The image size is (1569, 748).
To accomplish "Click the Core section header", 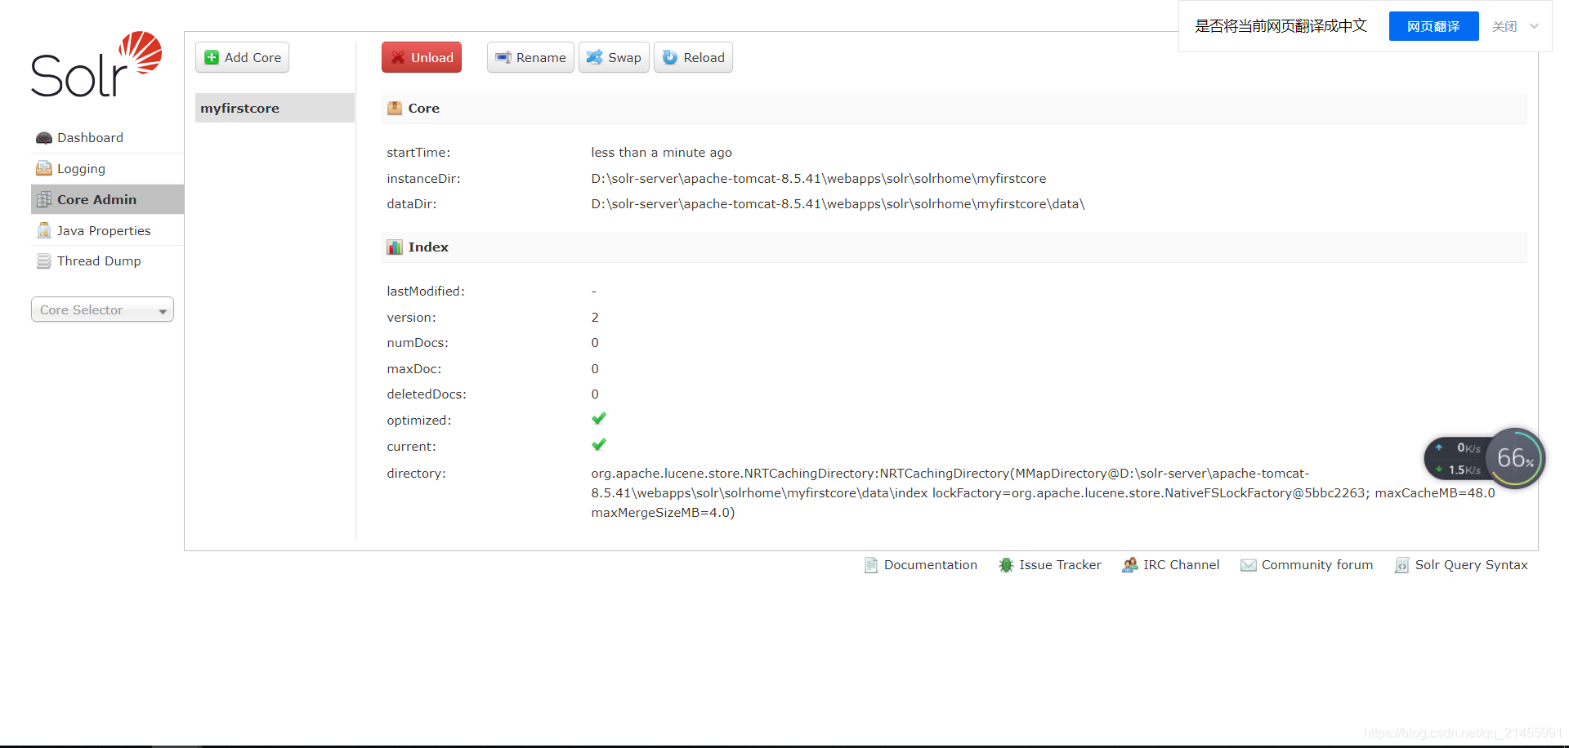I will click(954, 108).
